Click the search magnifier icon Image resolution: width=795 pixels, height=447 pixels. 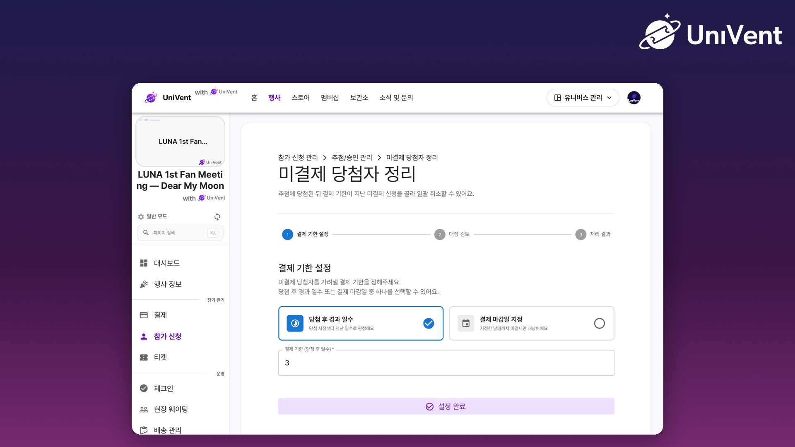click(x=146, y=233)
